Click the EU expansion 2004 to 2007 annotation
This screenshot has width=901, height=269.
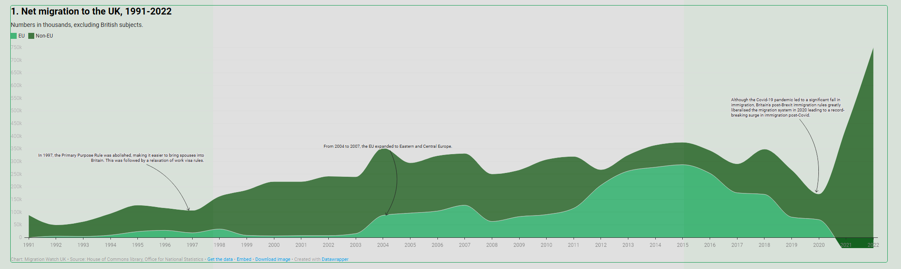click(387, 146)
